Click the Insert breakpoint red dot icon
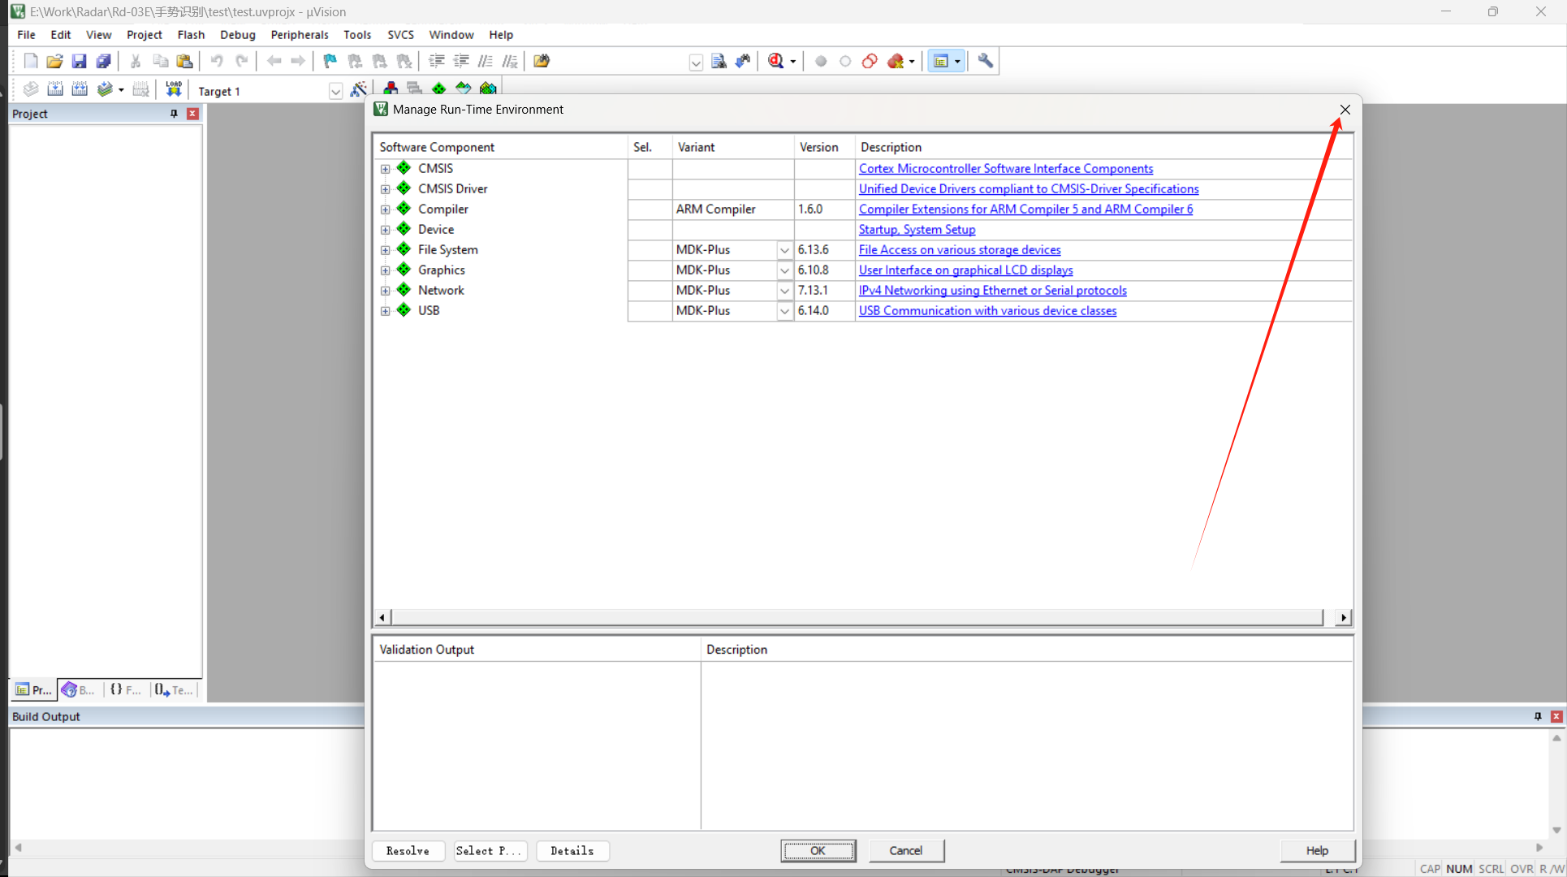Image resolution: width=1567 pixels, height=877 pixels. (821, 61)
